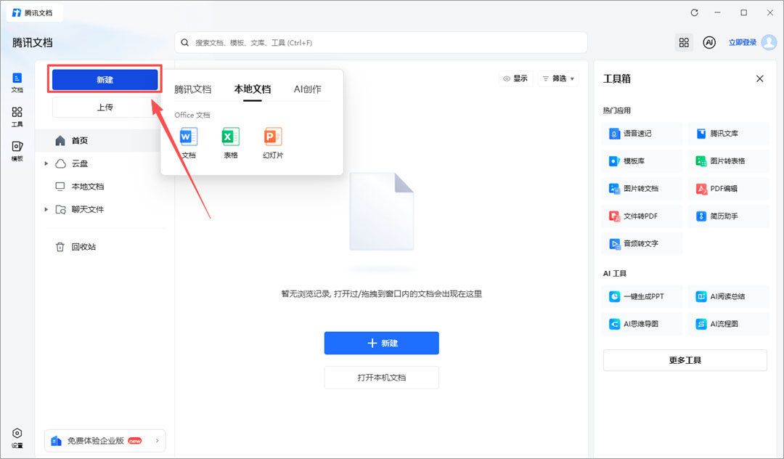Screen dimensions: 784x459
Task: Create a new PowerPoint 幻灯片 file
Action: [273, 143]
